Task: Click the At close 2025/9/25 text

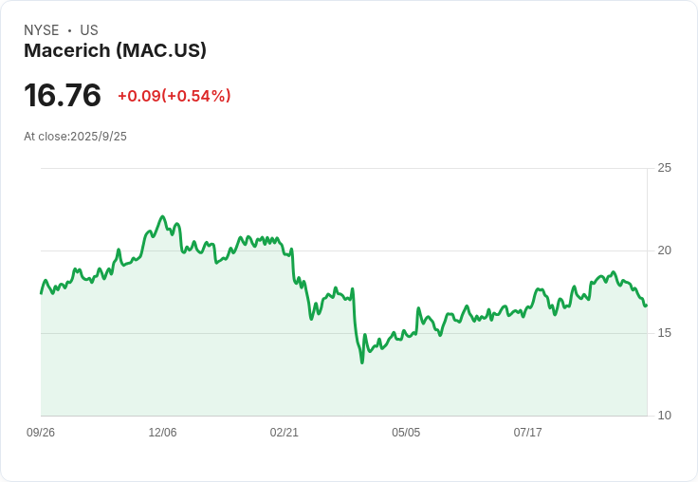Action: click(x=75, y=137)
